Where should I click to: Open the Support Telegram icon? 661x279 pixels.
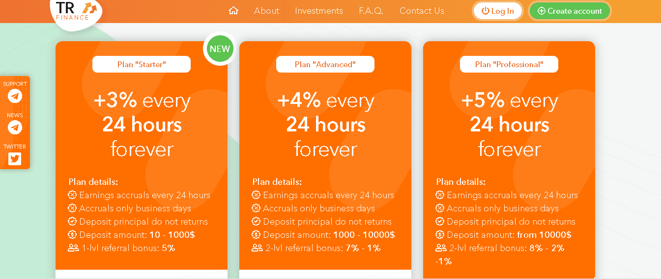coord(15,96)
